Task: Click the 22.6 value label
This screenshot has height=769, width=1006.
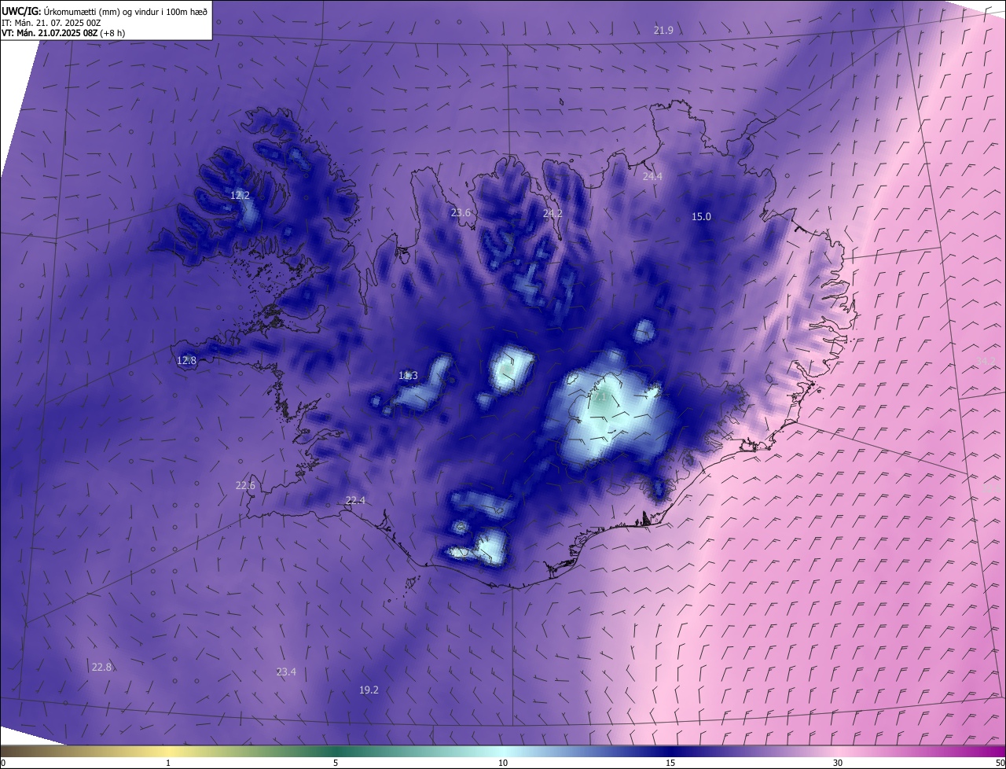Action: [245, 485]
